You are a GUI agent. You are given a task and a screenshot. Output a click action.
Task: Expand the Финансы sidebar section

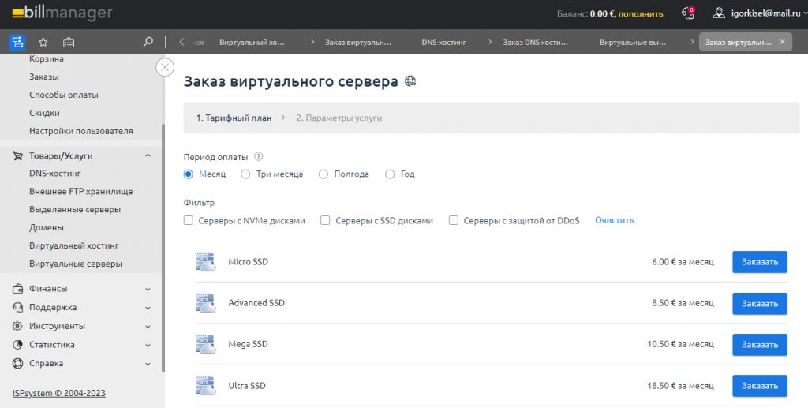(148, 289)
